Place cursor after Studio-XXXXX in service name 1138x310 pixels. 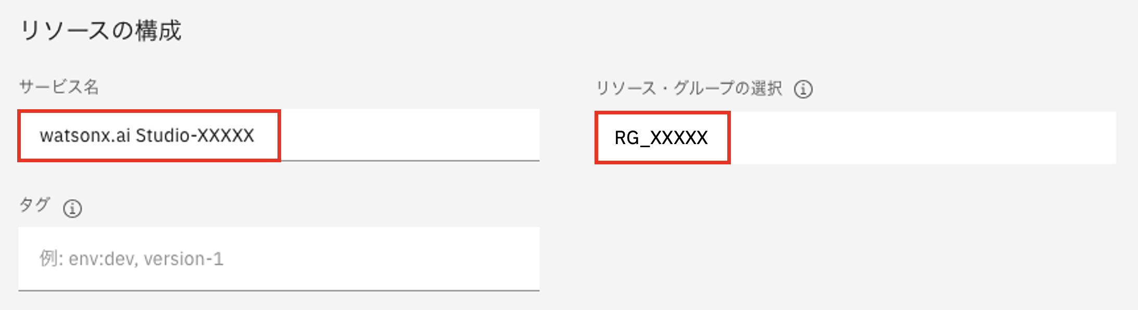pyautogui.click(x=256, y=136)
